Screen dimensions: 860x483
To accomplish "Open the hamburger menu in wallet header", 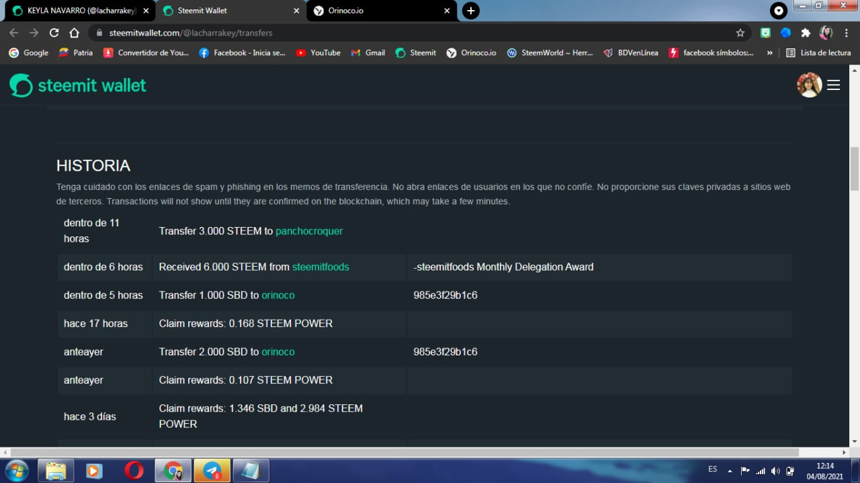I will tap(833, 85).
